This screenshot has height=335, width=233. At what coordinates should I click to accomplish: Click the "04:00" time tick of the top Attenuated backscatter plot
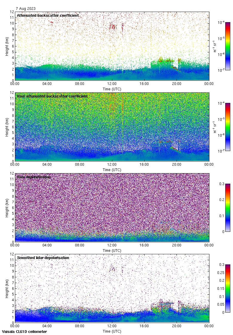click(x=47, y=84)
